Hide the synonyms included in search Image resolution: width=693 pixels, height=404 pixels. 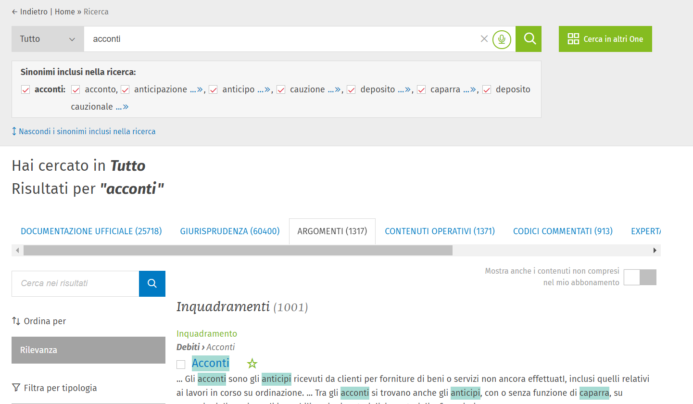87,131
